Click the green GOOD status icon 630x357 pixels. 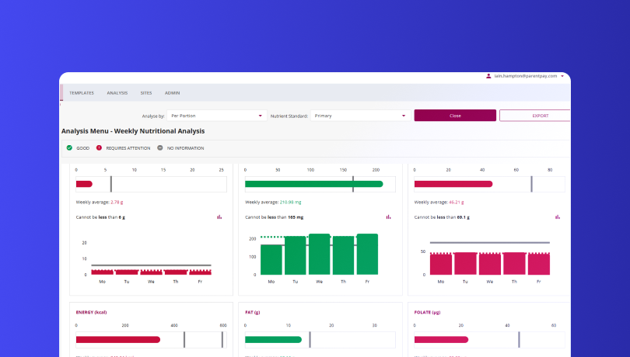coord(69,147)
